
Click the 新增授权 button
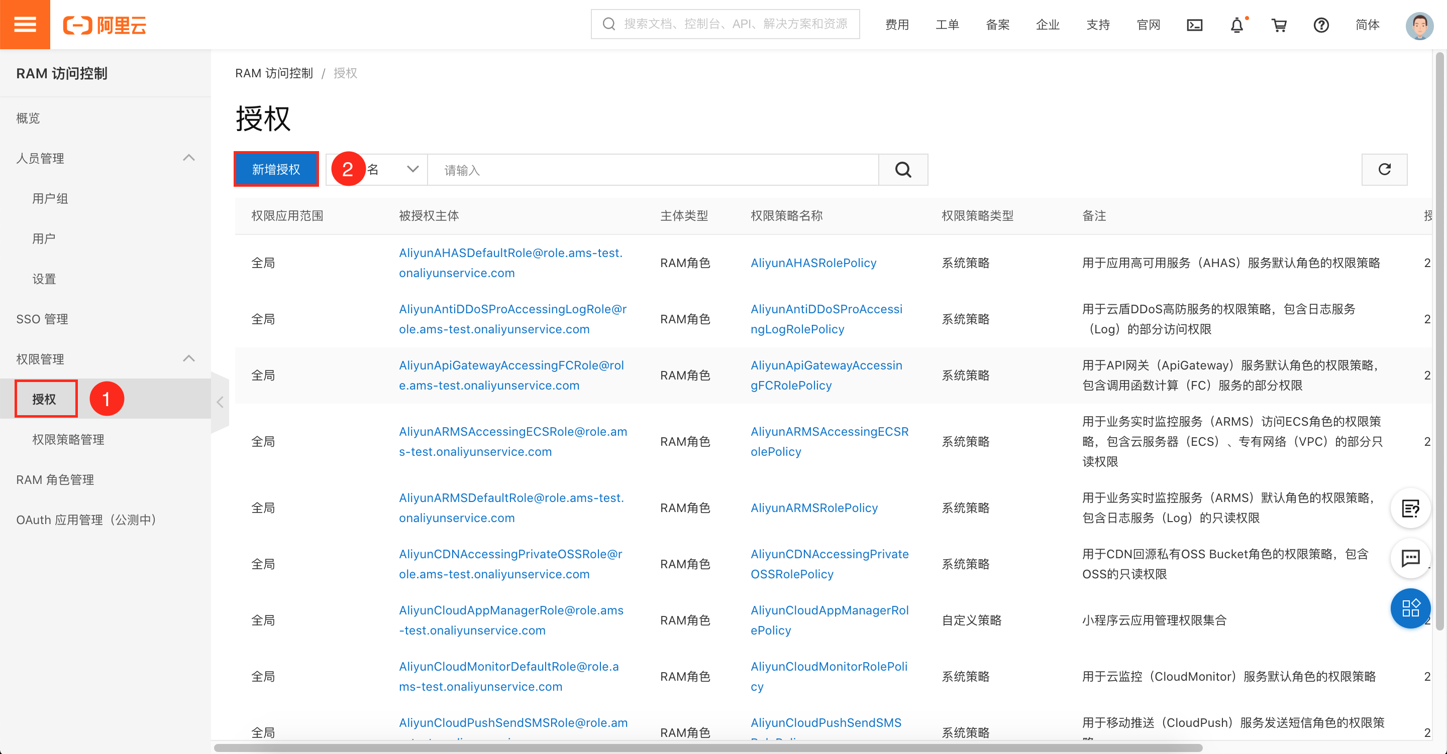click(276, 170)
